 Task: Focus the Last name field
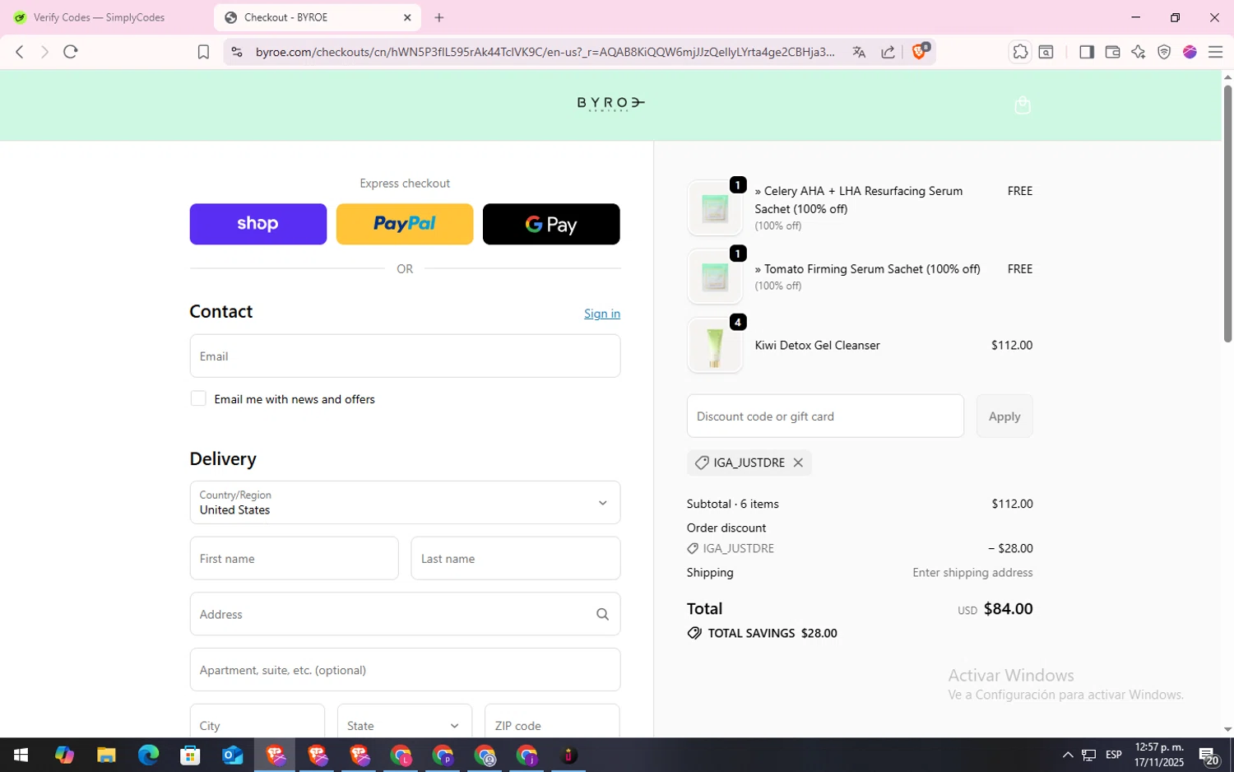coord(516,558)
